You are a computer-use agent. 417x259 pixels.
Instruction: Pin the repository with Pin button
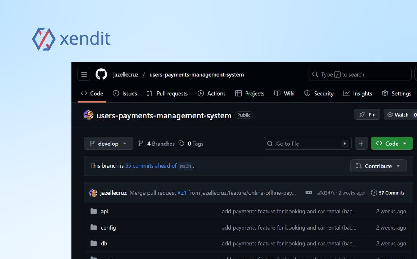click(x=367, y=115)
